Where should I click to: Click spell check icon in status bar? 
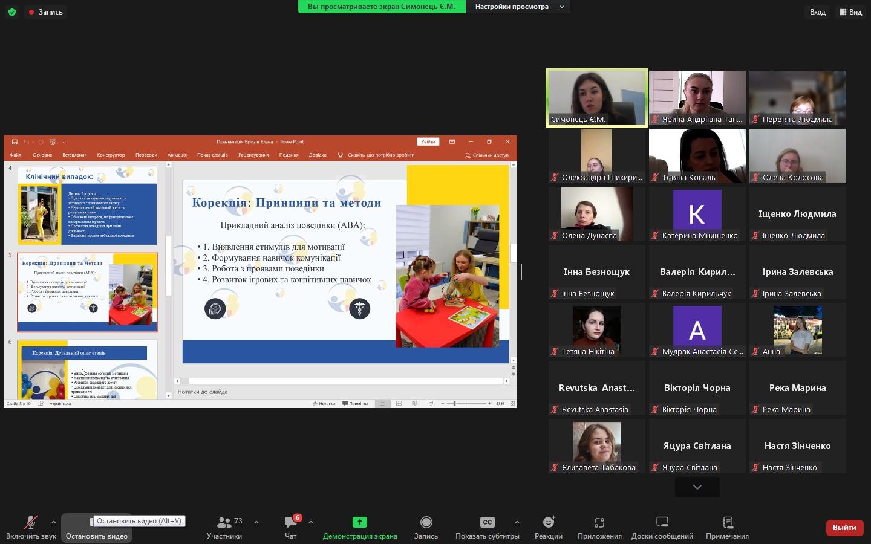coord(41,403)
